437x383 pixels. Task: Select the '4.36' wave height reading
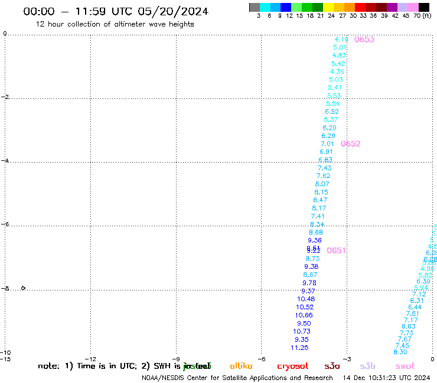337,71
